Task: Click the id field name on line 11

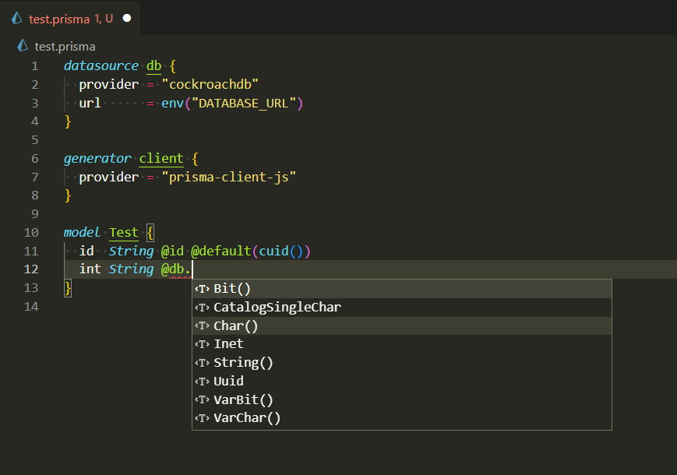Action: tap(86, 251)
